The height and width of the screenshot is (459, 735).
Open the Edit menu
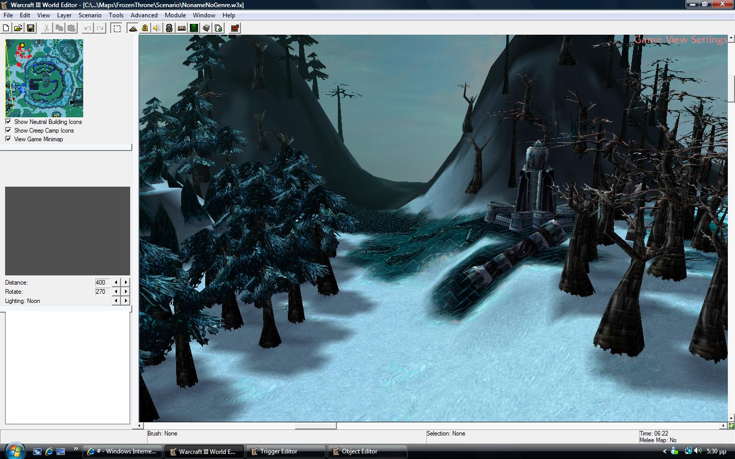[x=25, y=15]
